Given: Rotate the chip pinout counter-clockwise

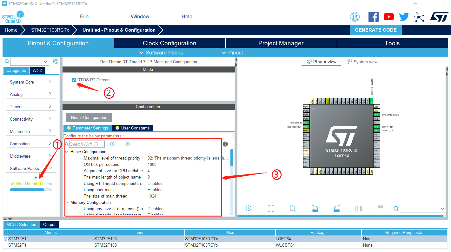Looking at the screenshot, I should pos(337,209).
